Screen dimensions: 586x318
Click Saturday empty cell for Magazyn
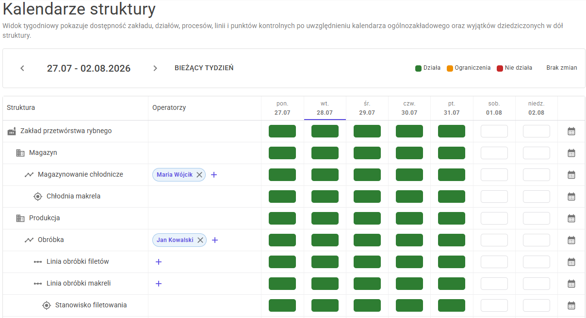click(494, 153)
